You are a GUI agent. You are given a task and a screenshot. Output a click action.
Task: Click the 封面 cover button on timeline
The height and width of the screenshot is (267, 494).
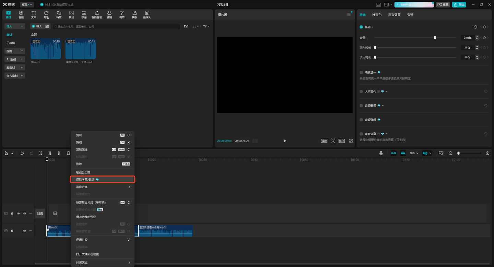click(x=40, y=214)
